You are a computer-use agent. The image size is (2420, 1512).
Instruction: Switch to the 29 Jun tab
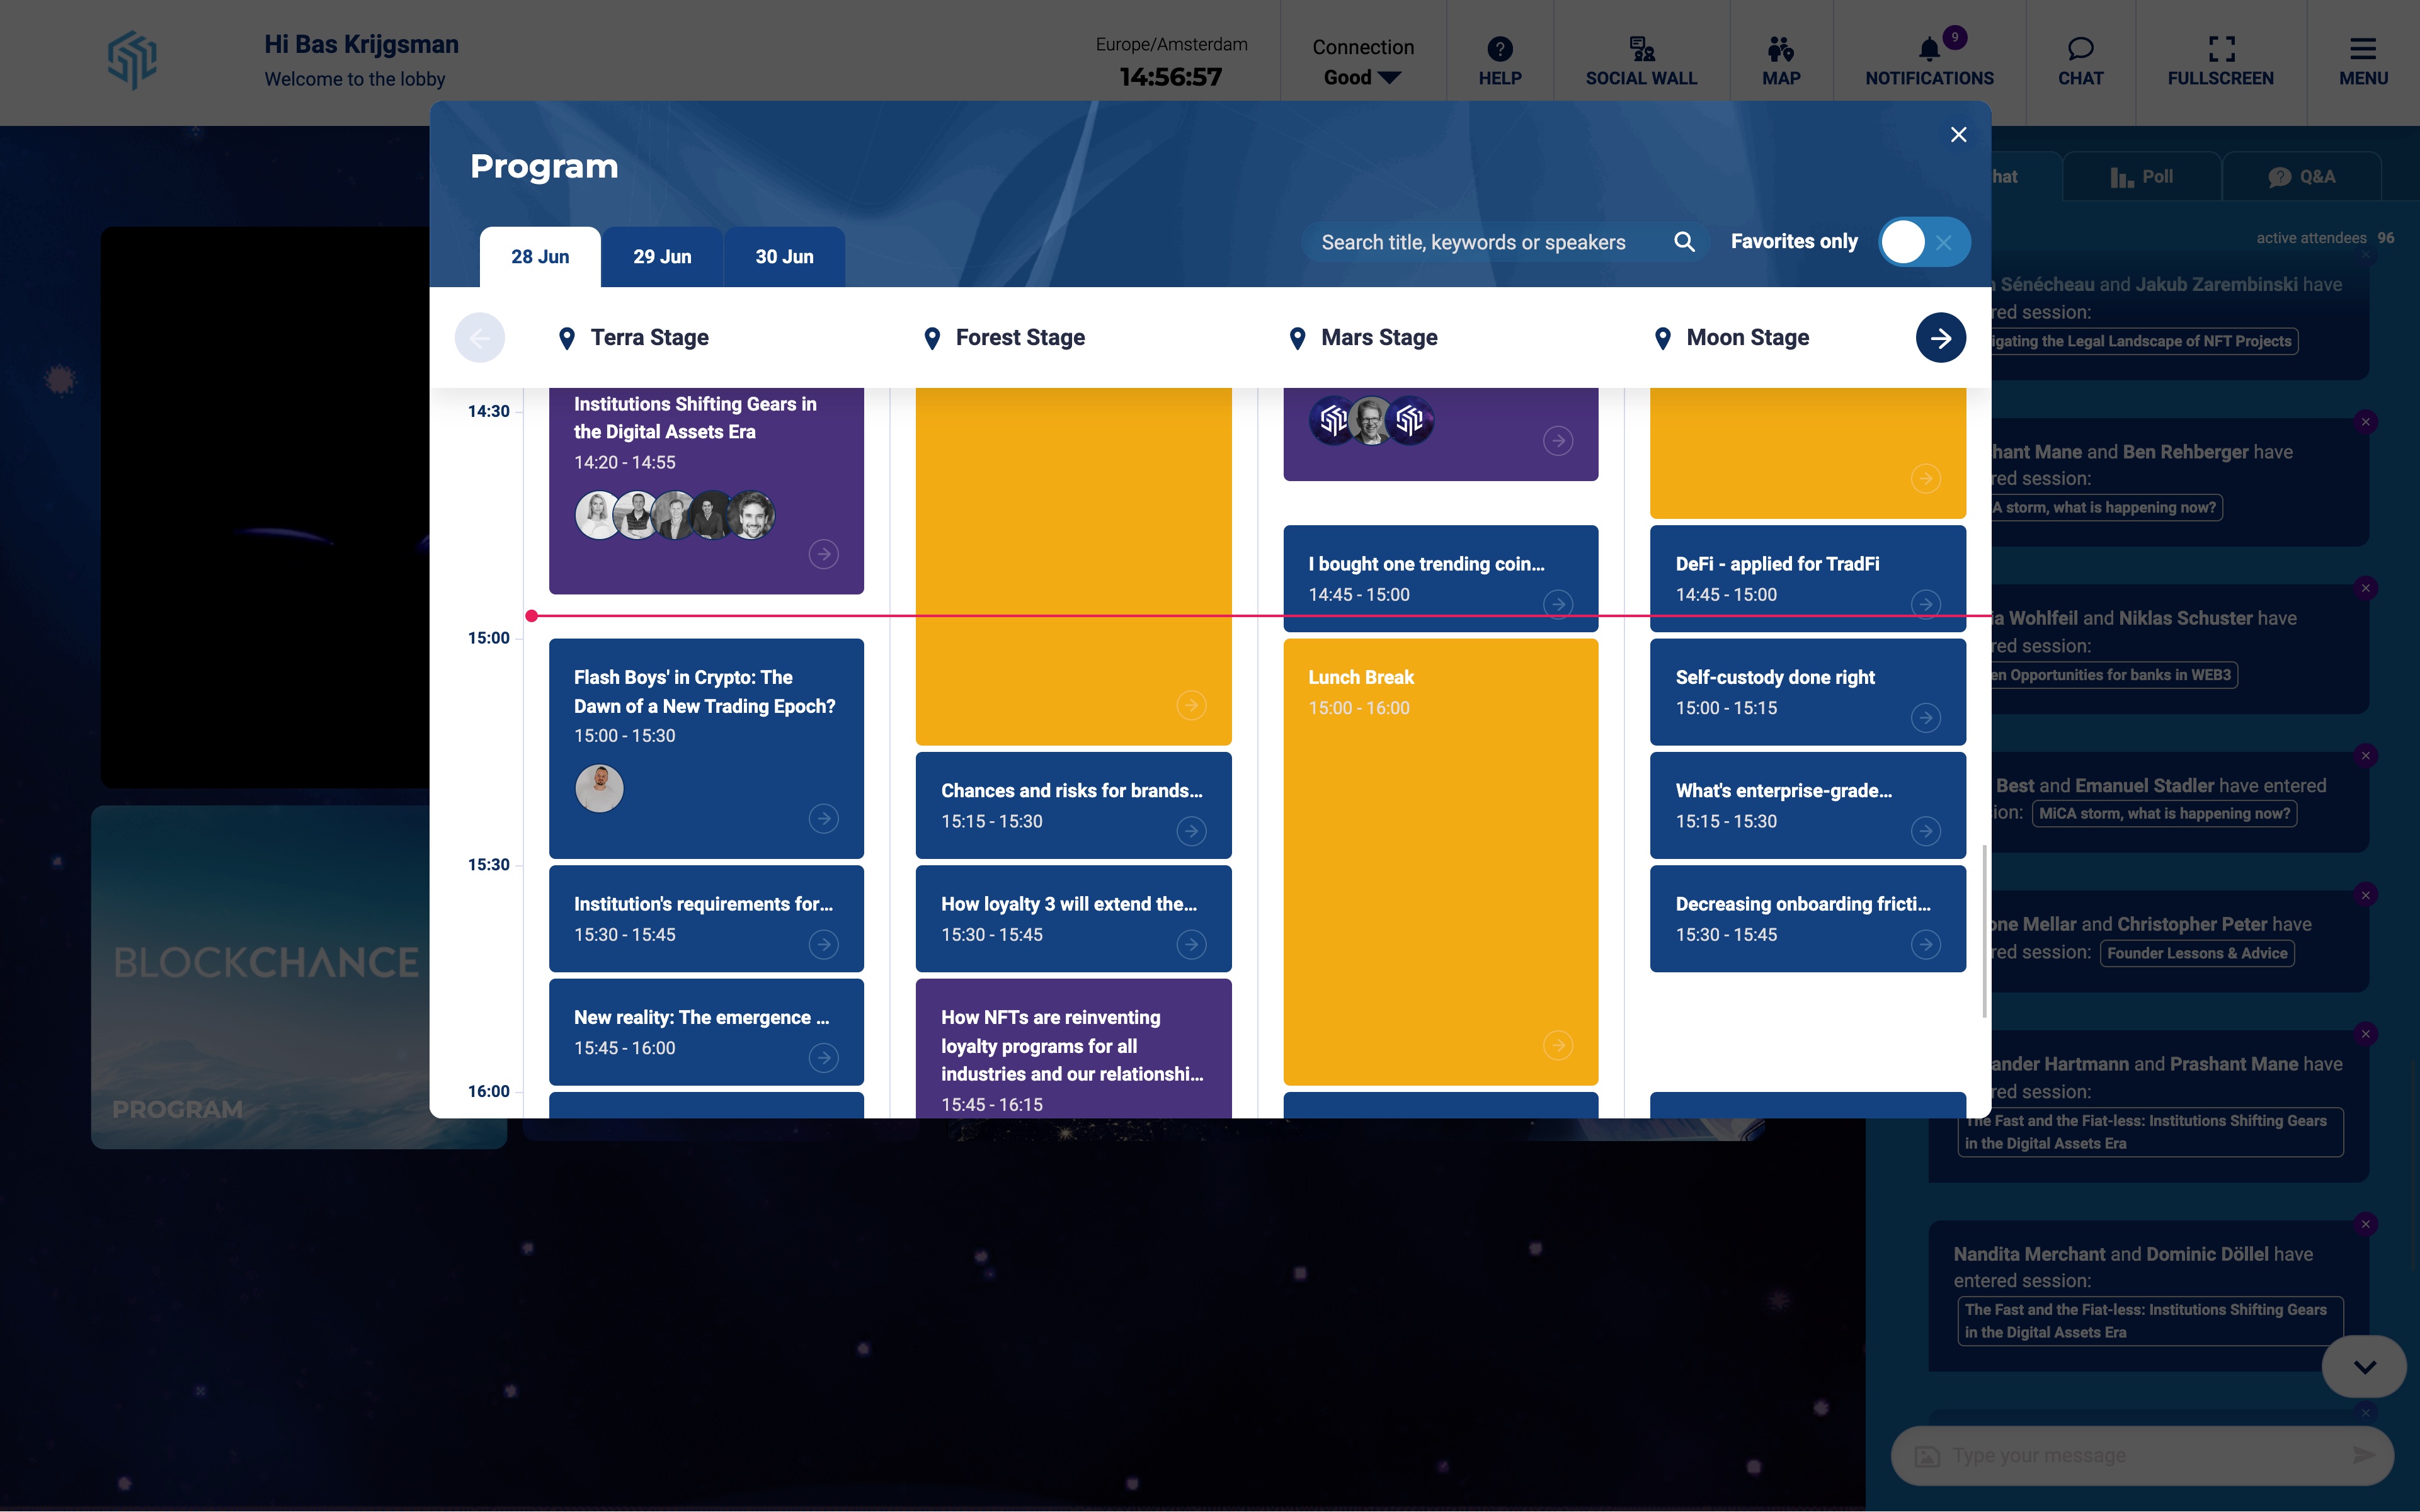[662, 257]
